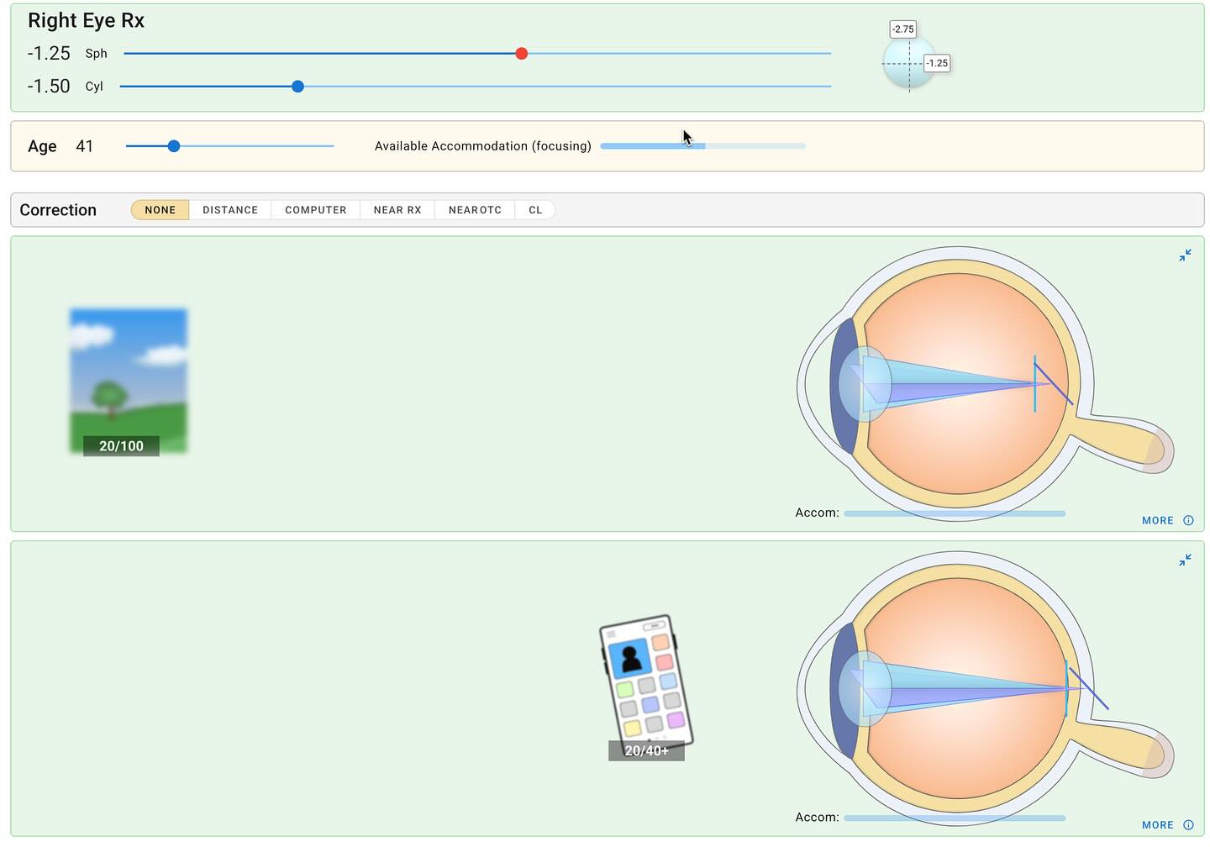Viewport: 1210px width, 847px height.
Task: Collapse the near vision phone panel
Action: pyautogui.click(x=1185, y=560)
